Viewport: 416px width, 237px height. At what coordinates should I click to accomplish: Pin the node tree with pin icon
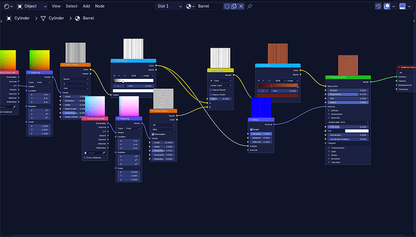(250, 6)
